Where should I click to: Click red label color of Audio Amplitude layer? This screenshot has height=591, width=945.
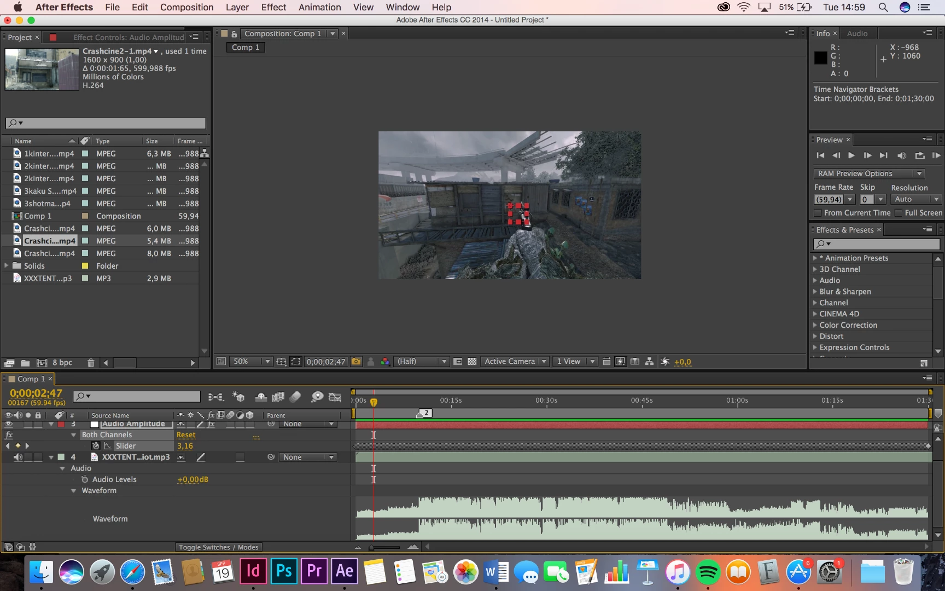61,424
